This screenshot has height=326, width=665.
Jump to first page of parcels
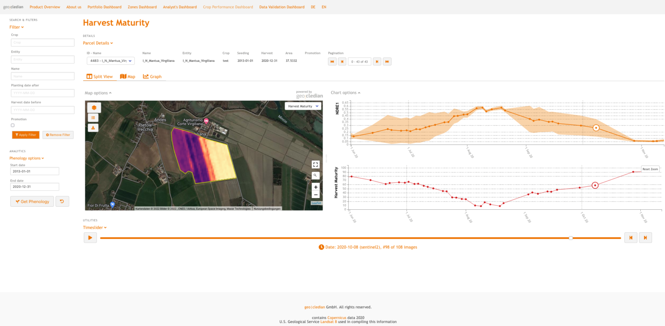332,61
